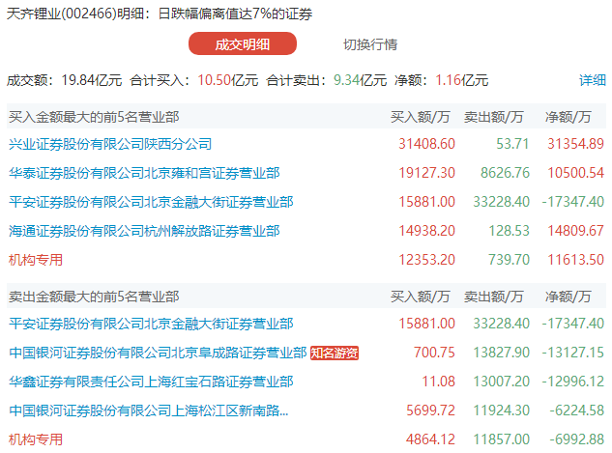
Task: Click buy amount 5699.72
Action: [430, 411]
